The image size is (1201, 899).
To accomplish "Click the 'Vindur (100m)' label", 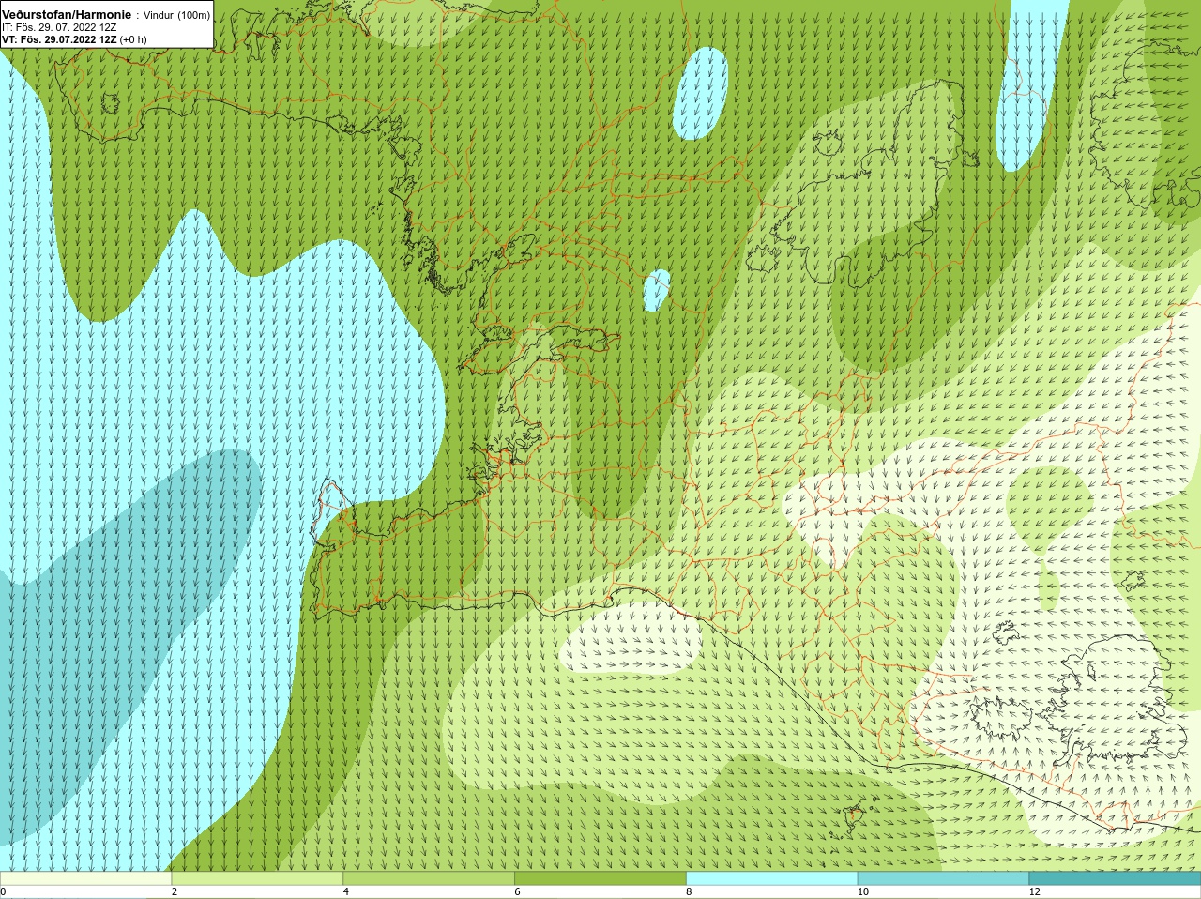I will [x=176, y=15].
